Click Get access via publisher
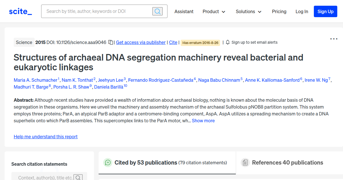This screenshot has height=180, width=343. (141, 42)
